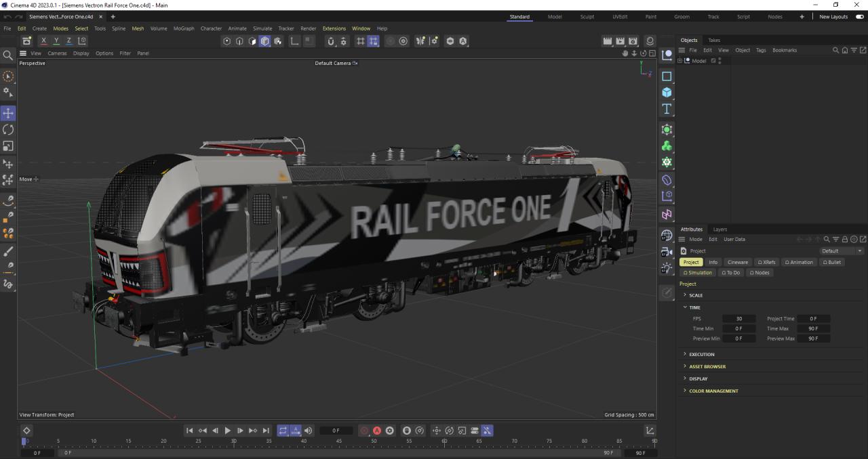Select the Sculpt layout
This screenshot has width=868, height=459.
click(587, 17)
